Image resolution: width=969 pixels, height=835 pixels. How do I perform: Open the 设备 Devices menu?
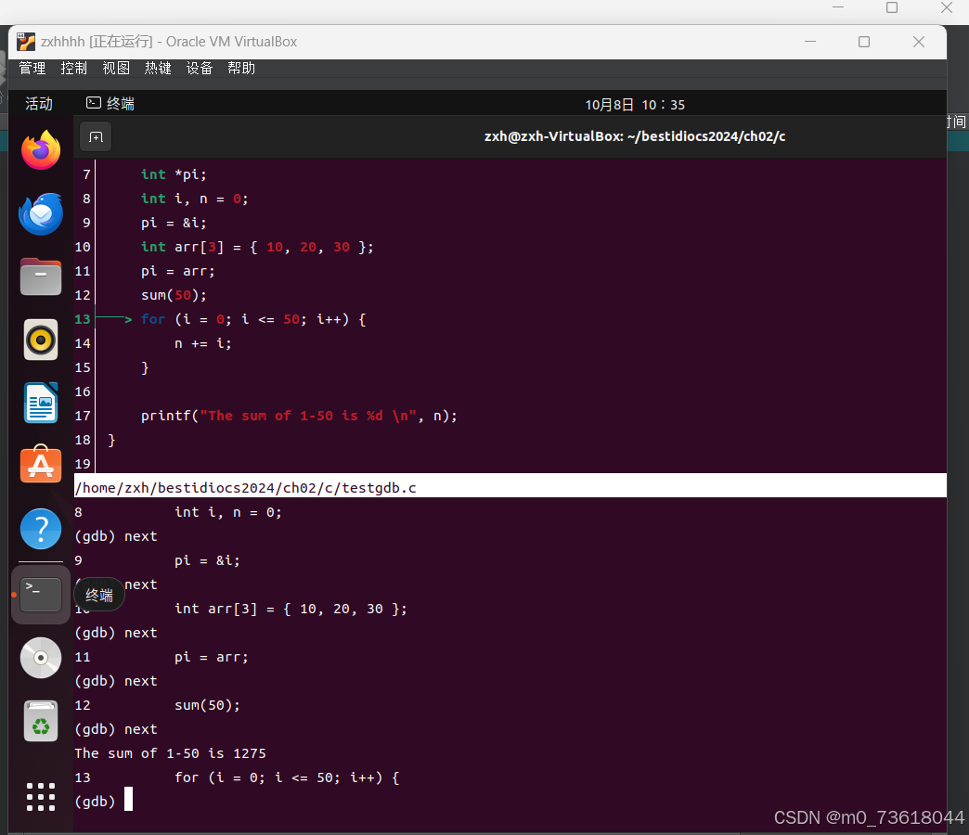[199, 68]
